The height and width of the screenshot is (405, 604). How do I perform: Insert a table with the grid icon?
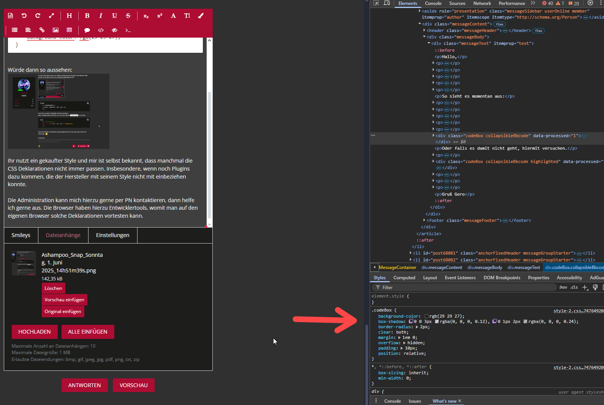click(69, 30)
